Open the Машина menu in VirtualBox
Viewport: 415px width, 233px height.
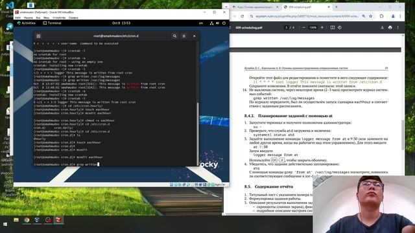(29, 17)
